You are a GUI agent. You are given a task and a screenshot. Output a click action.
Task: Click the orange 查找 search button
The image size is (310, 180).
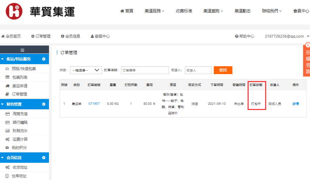[223, 70]
